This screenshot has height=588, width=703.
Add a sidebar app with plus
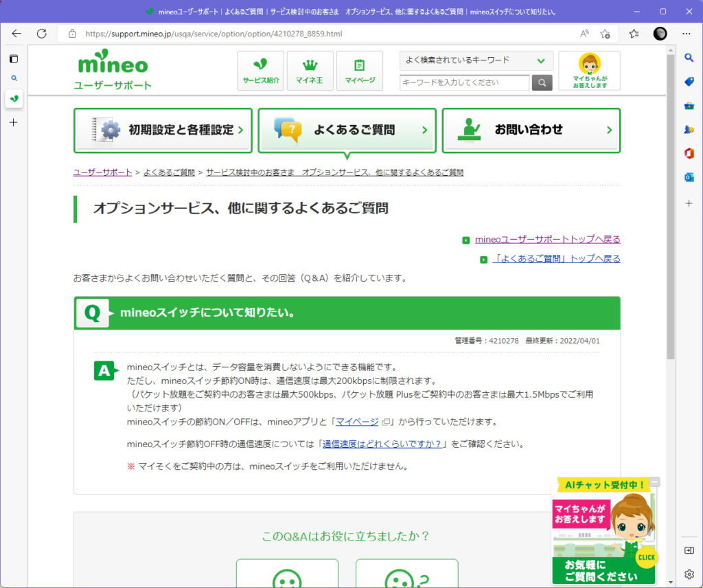click(x=689, y=203)
